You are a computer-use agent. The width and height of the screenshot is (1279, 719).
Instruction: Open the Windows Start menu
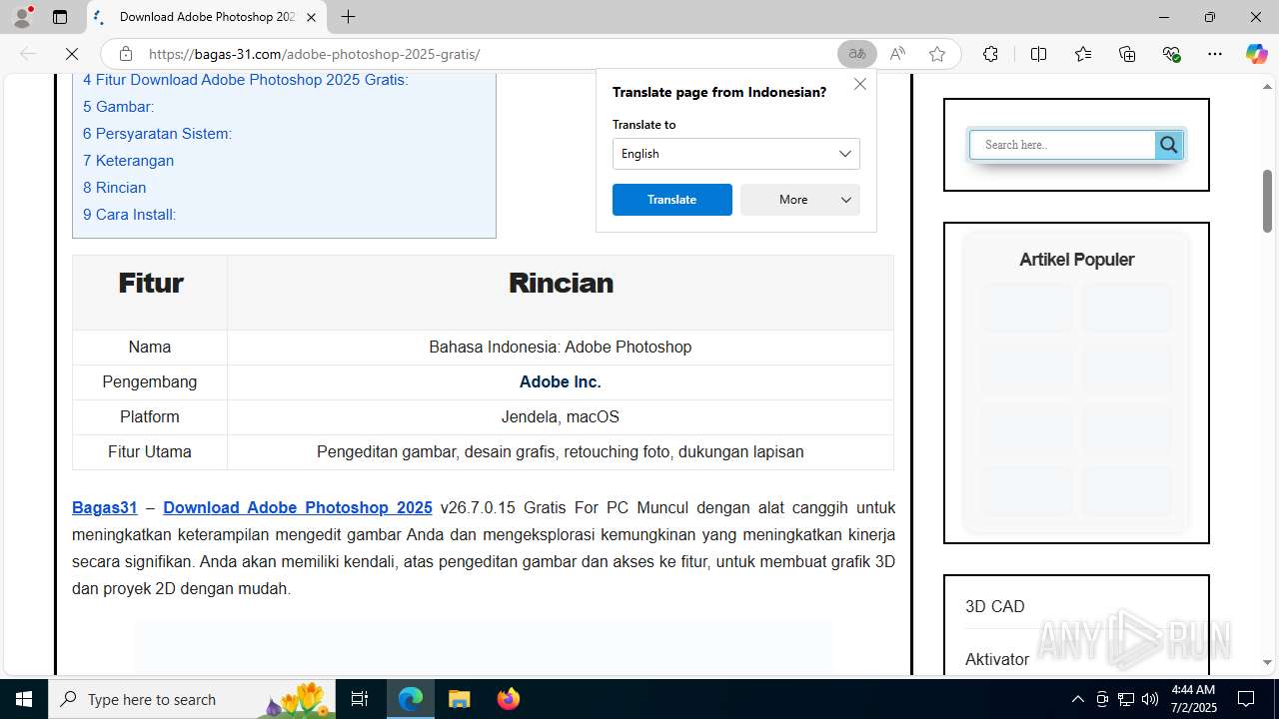click(24, 699)
